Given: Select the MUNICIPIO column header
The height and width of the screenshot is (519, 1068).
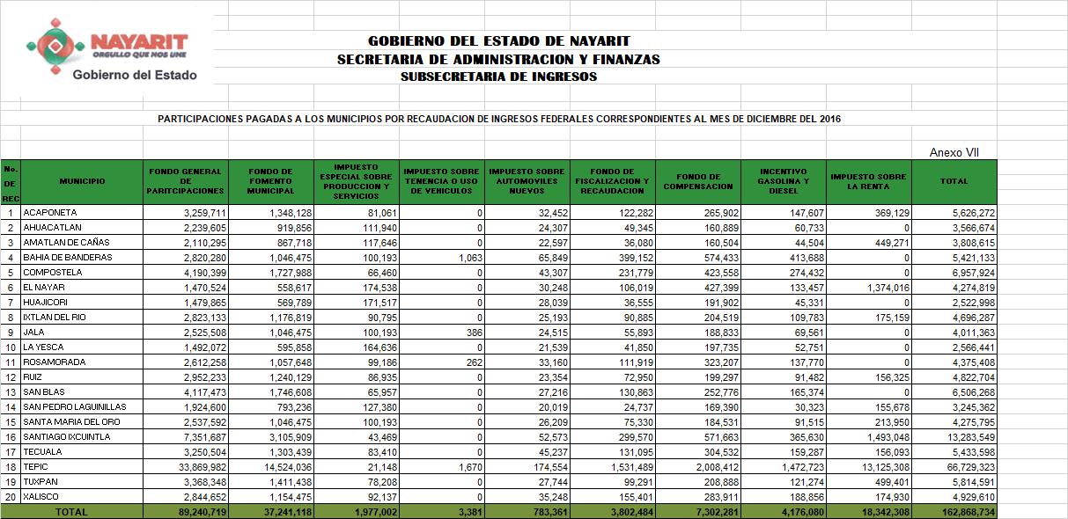Looking at the screenshot, I should coord(82,181).
